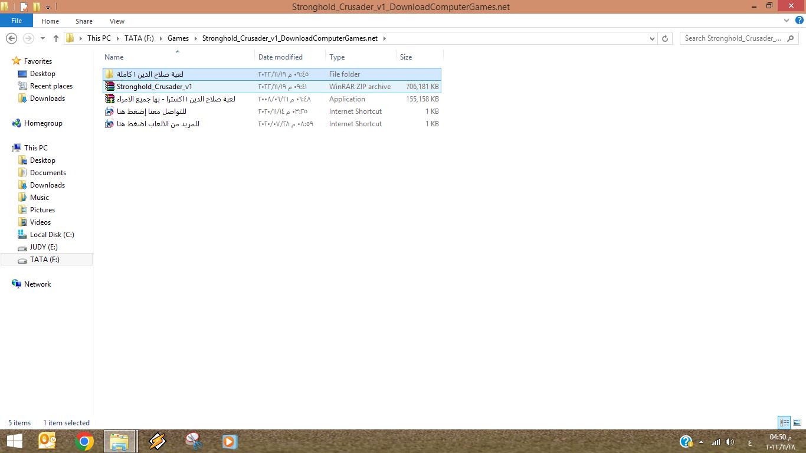Click the Back navigation arrow
The width and height of the screenshot is (806, 453).
coord(11,38)
